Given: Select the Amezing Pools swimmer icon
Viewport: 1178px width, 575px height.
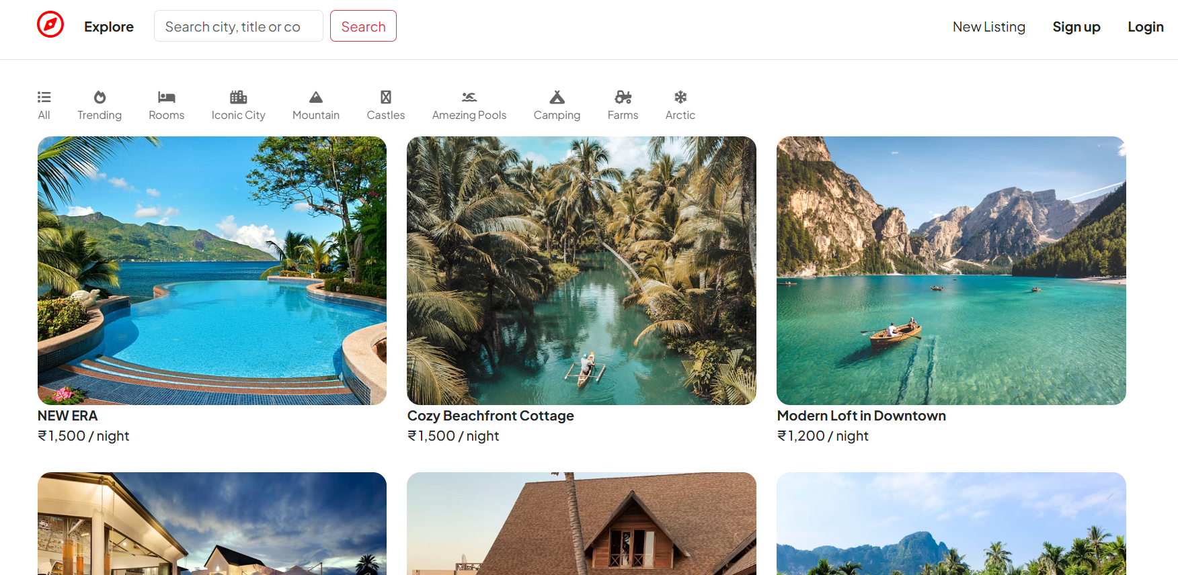Looking at the screenshot, I should (x=469, y=97).
